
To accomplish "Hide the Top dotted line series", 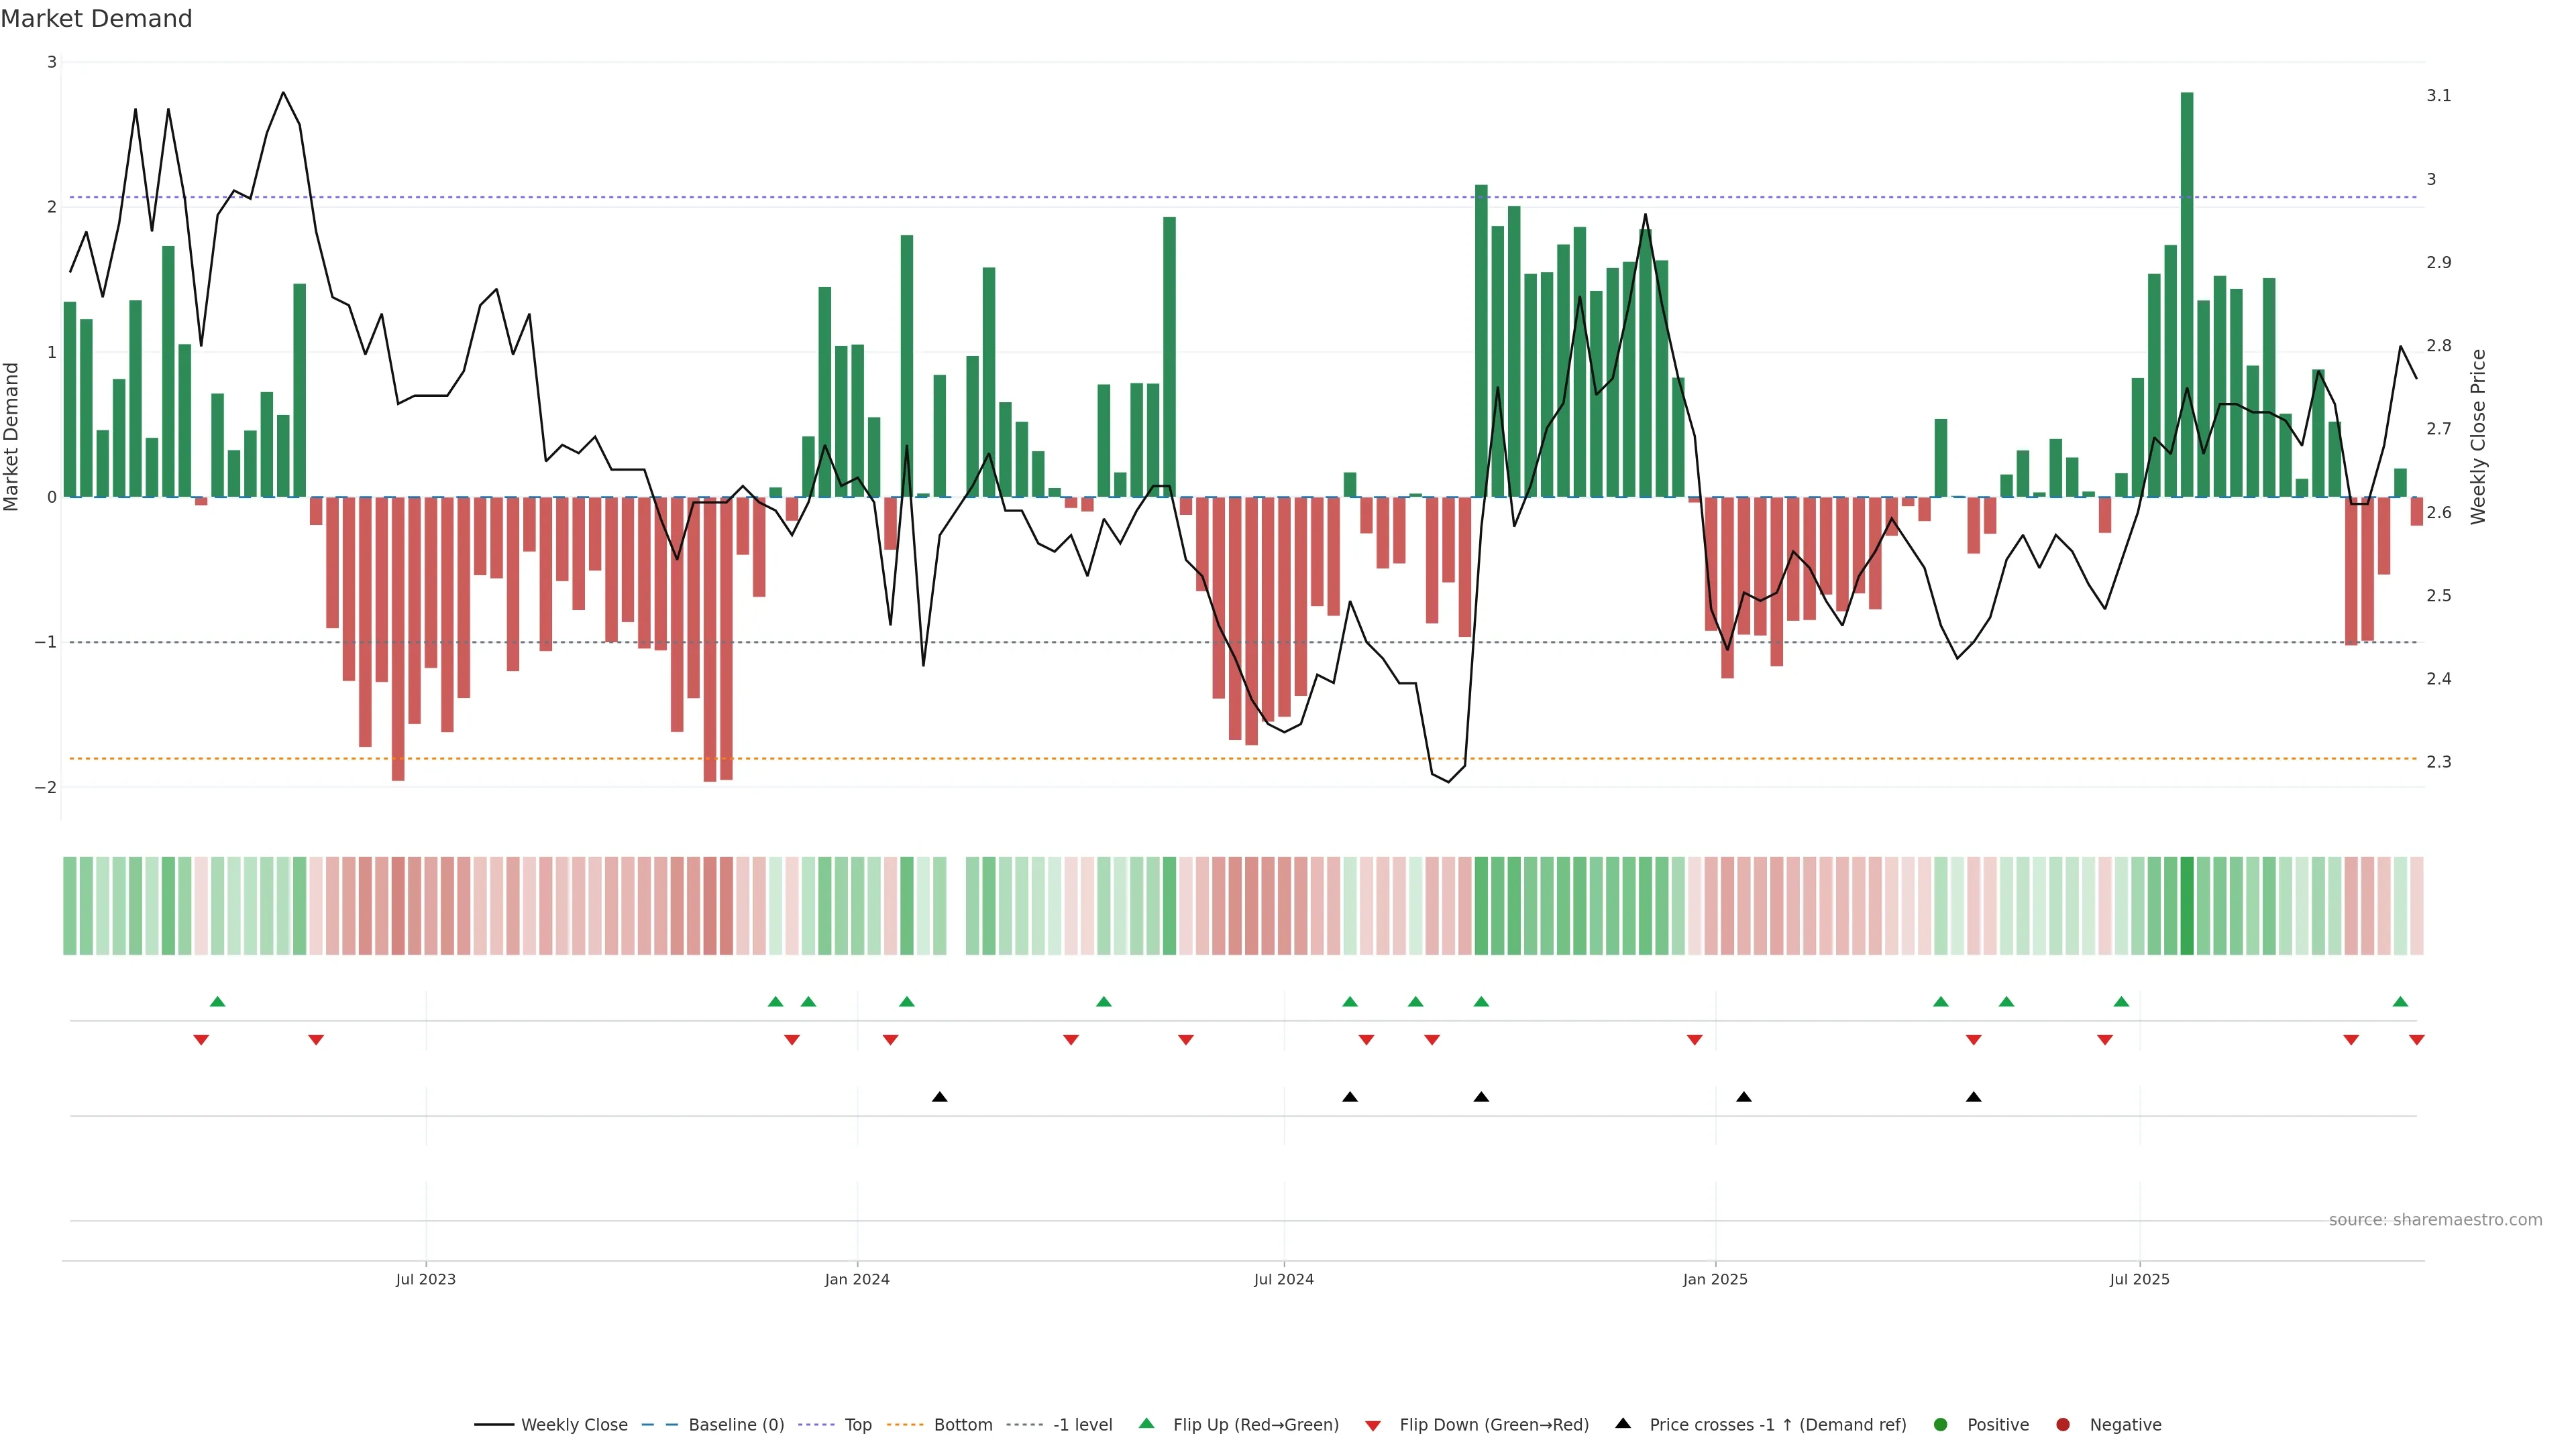I will [x=857, y=1424].
